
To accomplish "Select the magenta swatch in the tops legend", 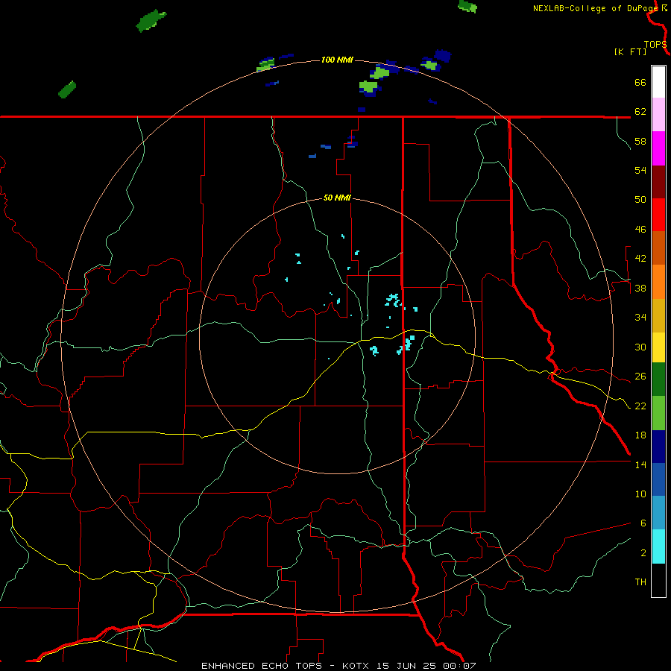I will coord(658,148).
